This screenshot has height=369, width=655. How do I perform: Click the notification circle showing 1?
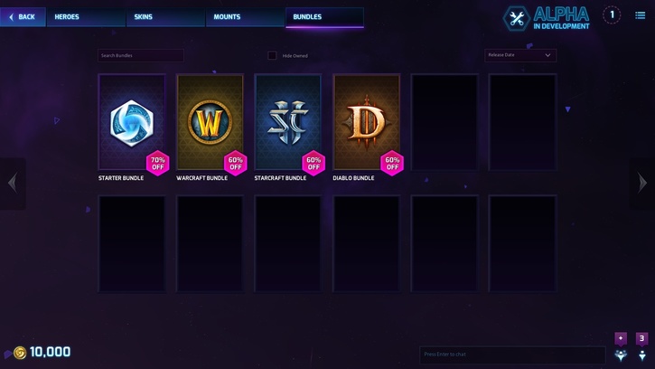tap(612, 15)
